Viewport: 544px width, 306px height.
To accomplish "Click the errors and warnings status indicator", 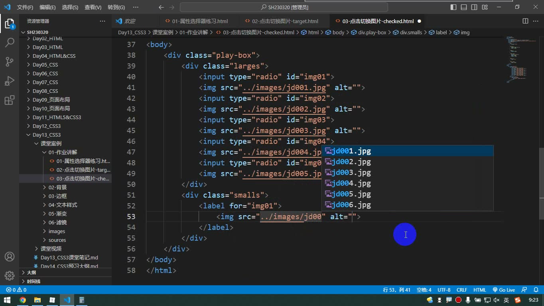I will coord(16,290).
